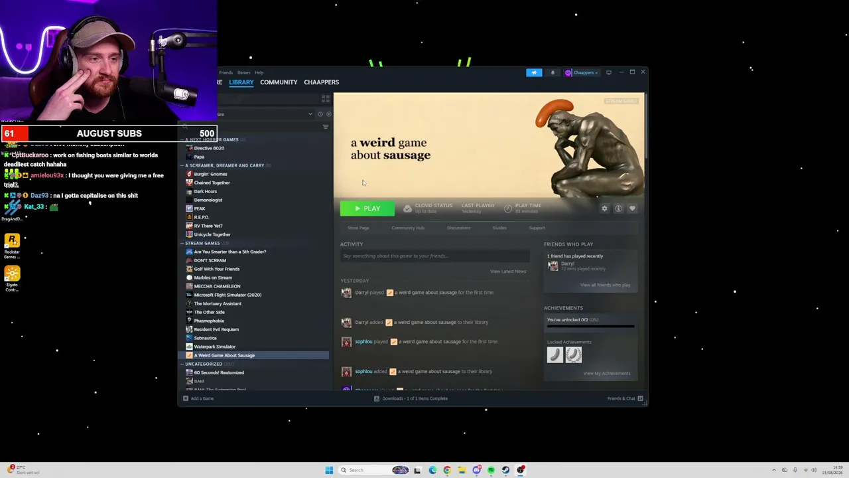Open the Store Page tab
The height and width of the screenshot is (478, 849).
[358, 228]
